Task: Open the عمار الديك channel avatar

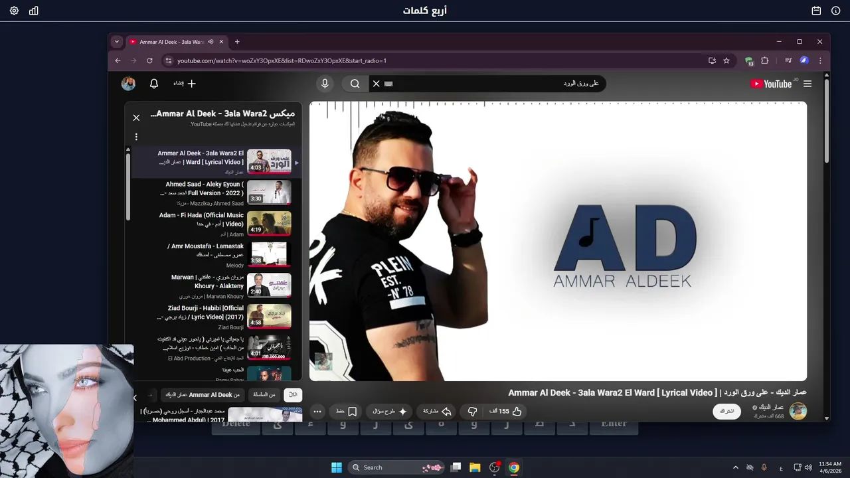Action: (x=798, y=412)
